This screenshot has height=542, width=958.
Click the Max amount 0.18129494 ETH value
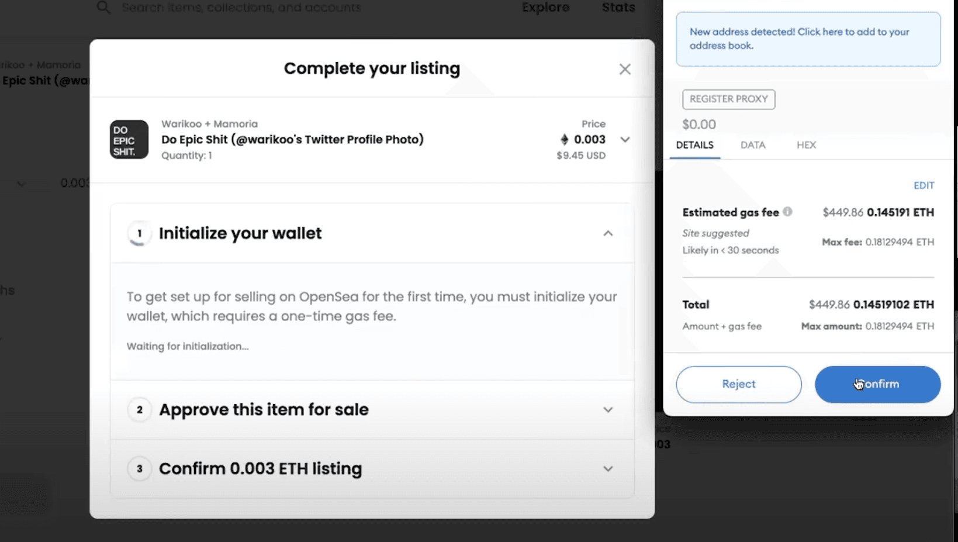click(900, 326)
